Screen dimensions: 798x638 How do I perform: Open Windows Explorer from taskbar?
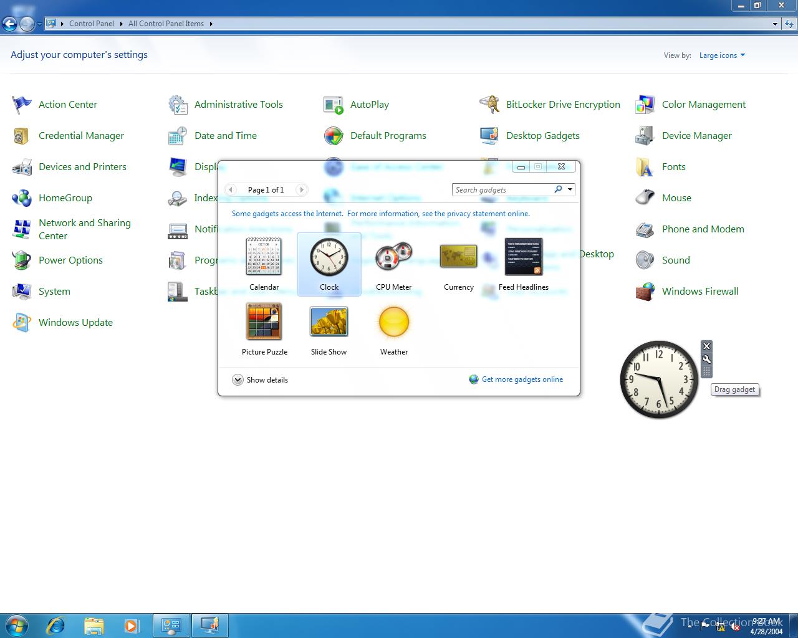pos(94,625)
